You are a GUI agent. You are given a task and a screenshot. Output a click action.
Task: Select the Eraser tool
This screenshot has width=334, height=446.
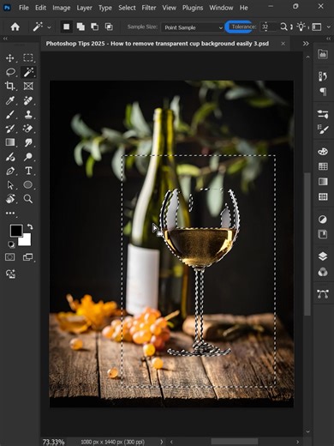pyautogui.click(x=28, y=129)
